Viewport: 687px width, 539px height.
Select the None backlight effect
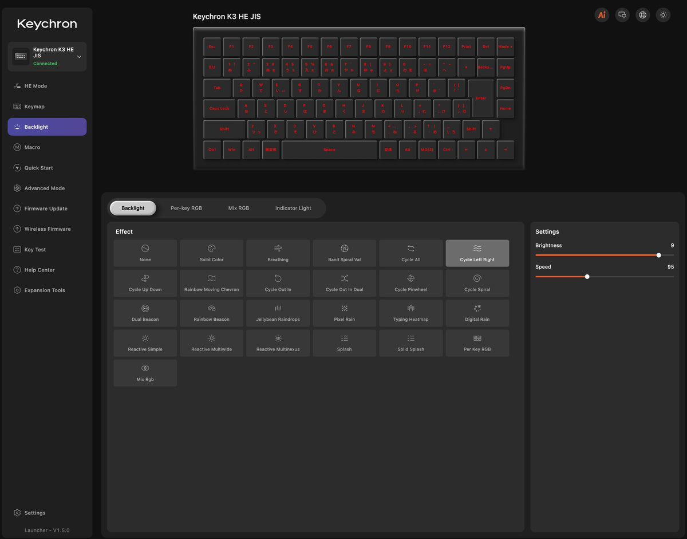click(145, 253)
